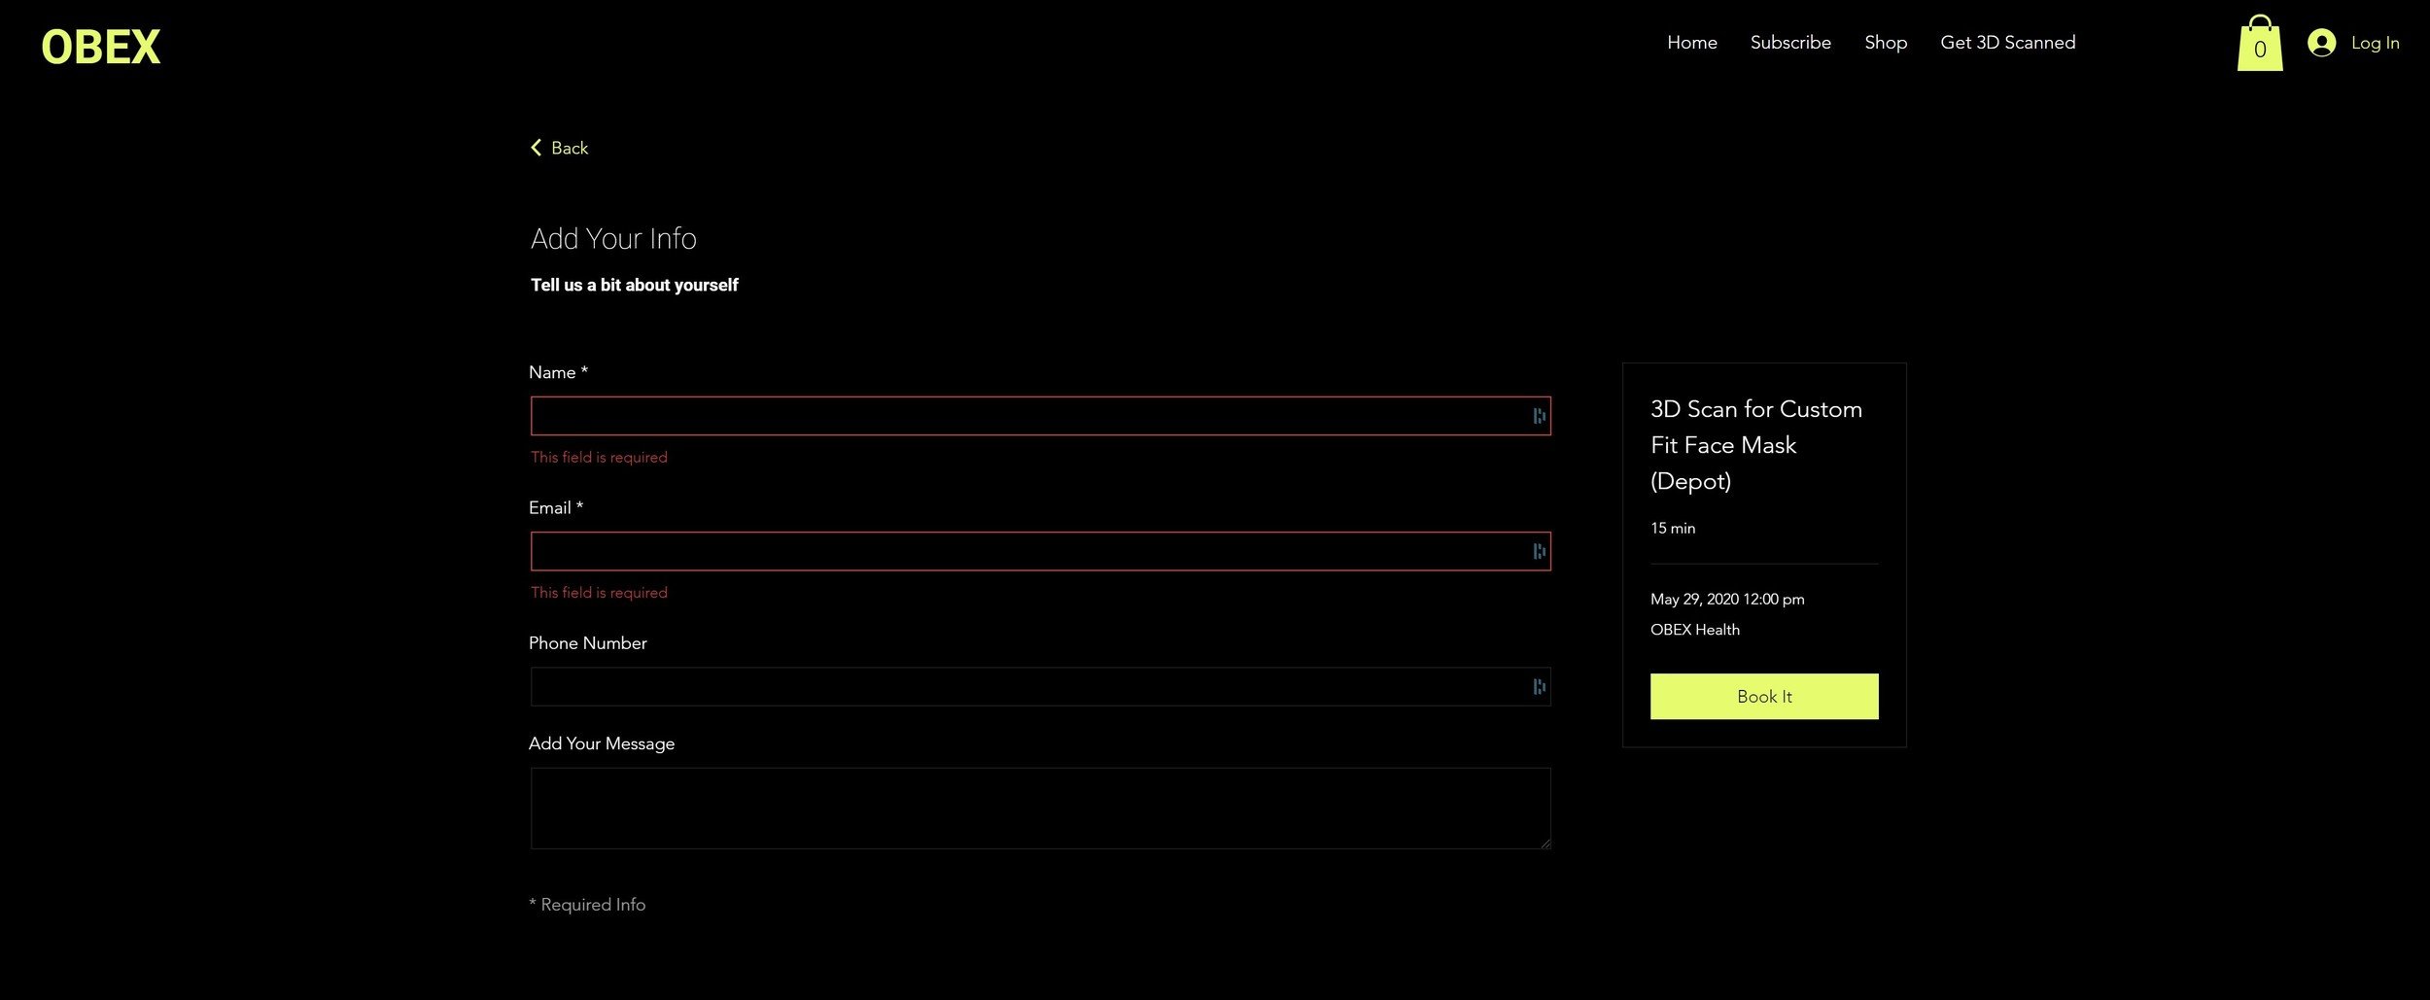Click 'Tell us a bit about yourself'
This screenshot has height=1000, width=2430.
pyautogui.click(x=634, y=285)
